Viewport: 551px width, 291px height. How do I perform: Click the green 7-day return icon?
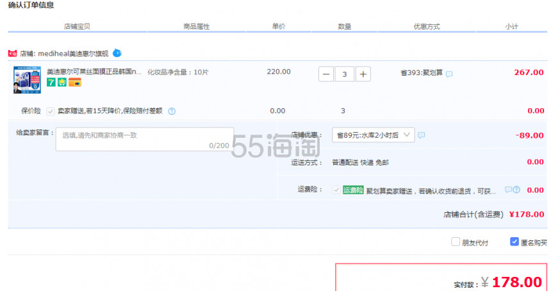click(51, 82)
